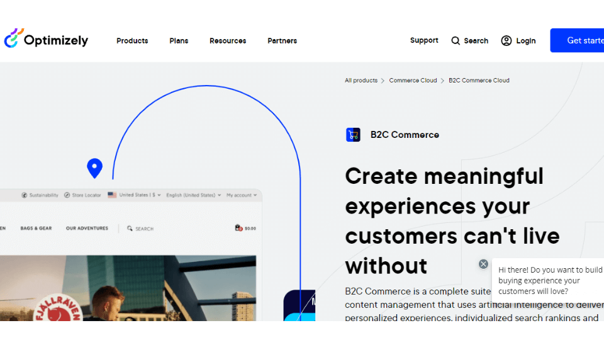Open the Resources menu
This screenshot has width=604, height=340.
(x=228, y=41)
